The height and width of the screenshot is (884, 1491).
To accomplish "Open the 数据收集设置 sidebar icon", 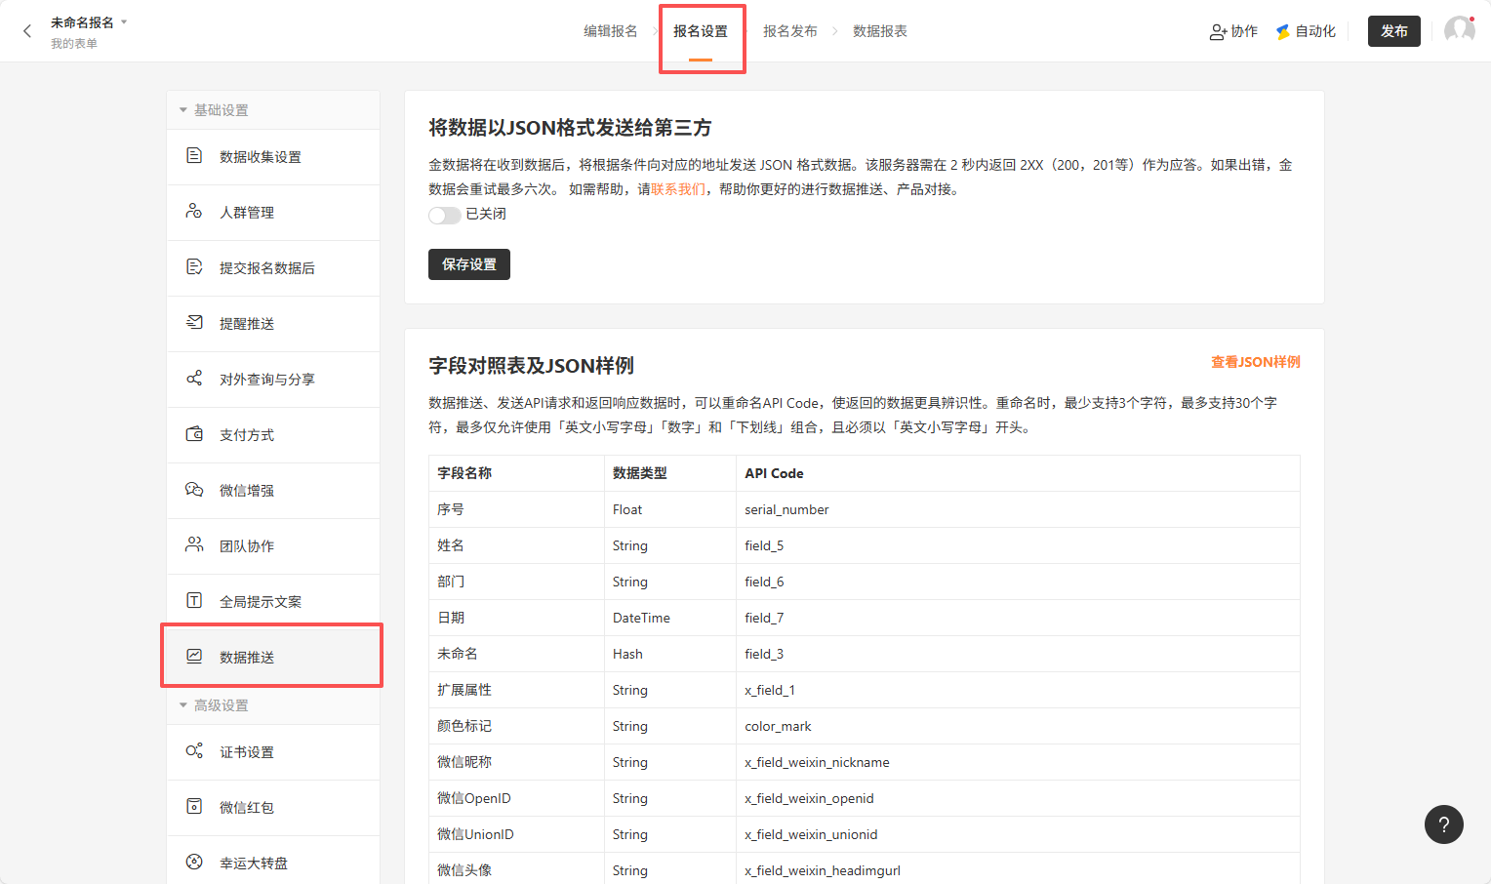I will [x=194, y=156].
